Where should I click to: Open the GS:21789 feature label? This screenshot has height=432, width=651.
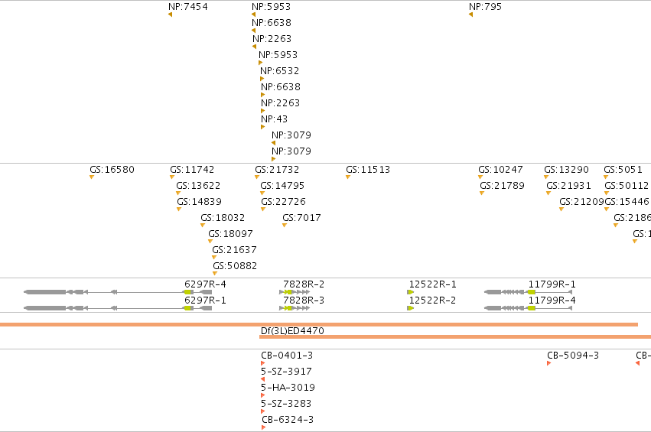[502, 186]
